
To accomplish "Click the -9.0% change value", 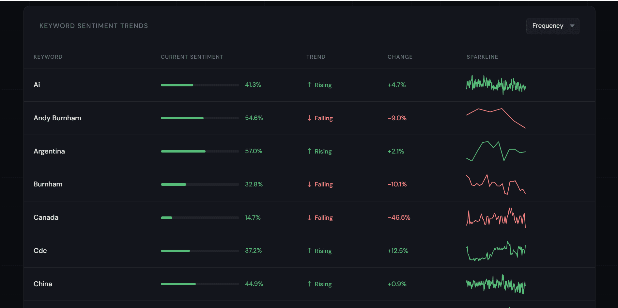I will point(397,118).
